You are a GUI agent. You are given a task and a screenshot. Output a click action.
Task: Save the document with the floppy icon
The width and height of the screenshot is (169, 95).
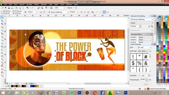(9, 8)
